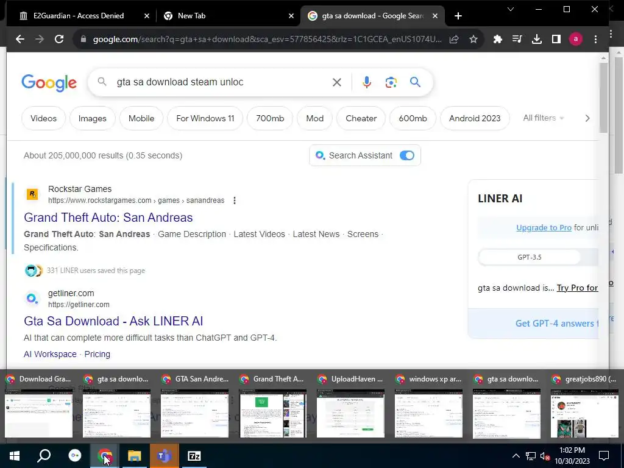Open the profile avatar 'a'
This screenshot has width=624, height=468.
(575, 39)
